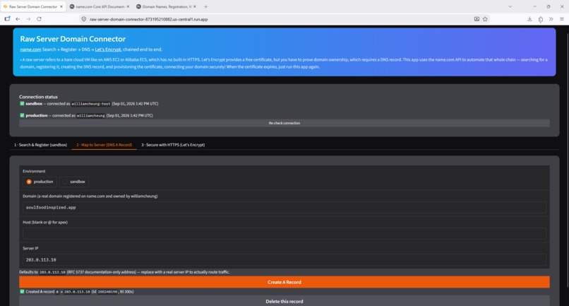Click the orange Create A Record button

coord(284,282)
